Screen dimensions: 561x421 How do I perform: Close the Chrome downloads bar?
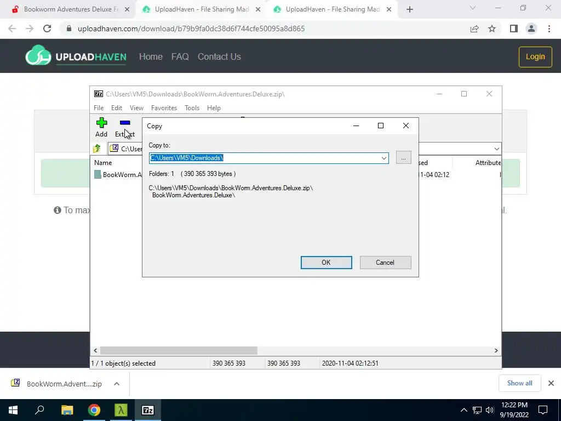(x=551, y=383)
